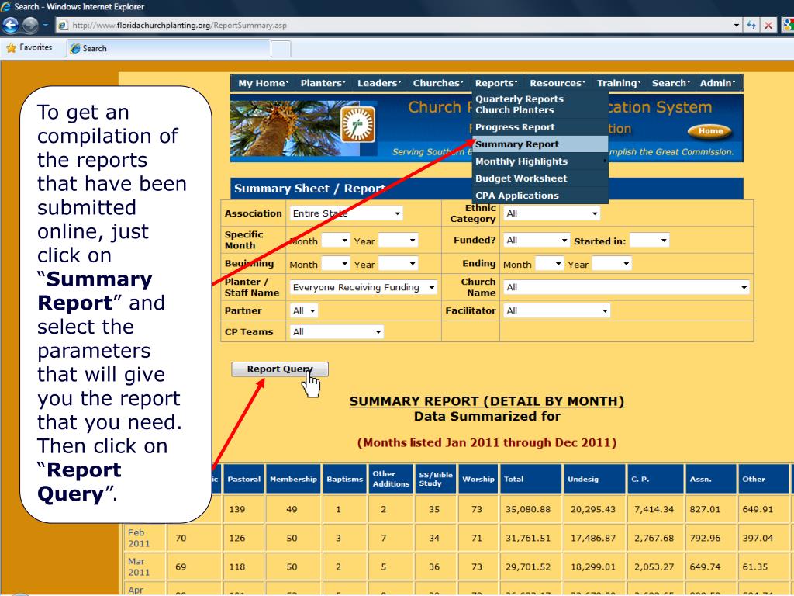Screen dimensions: 794x596
Task: Open the Beginning year dropdown
Action: [399, 264]
